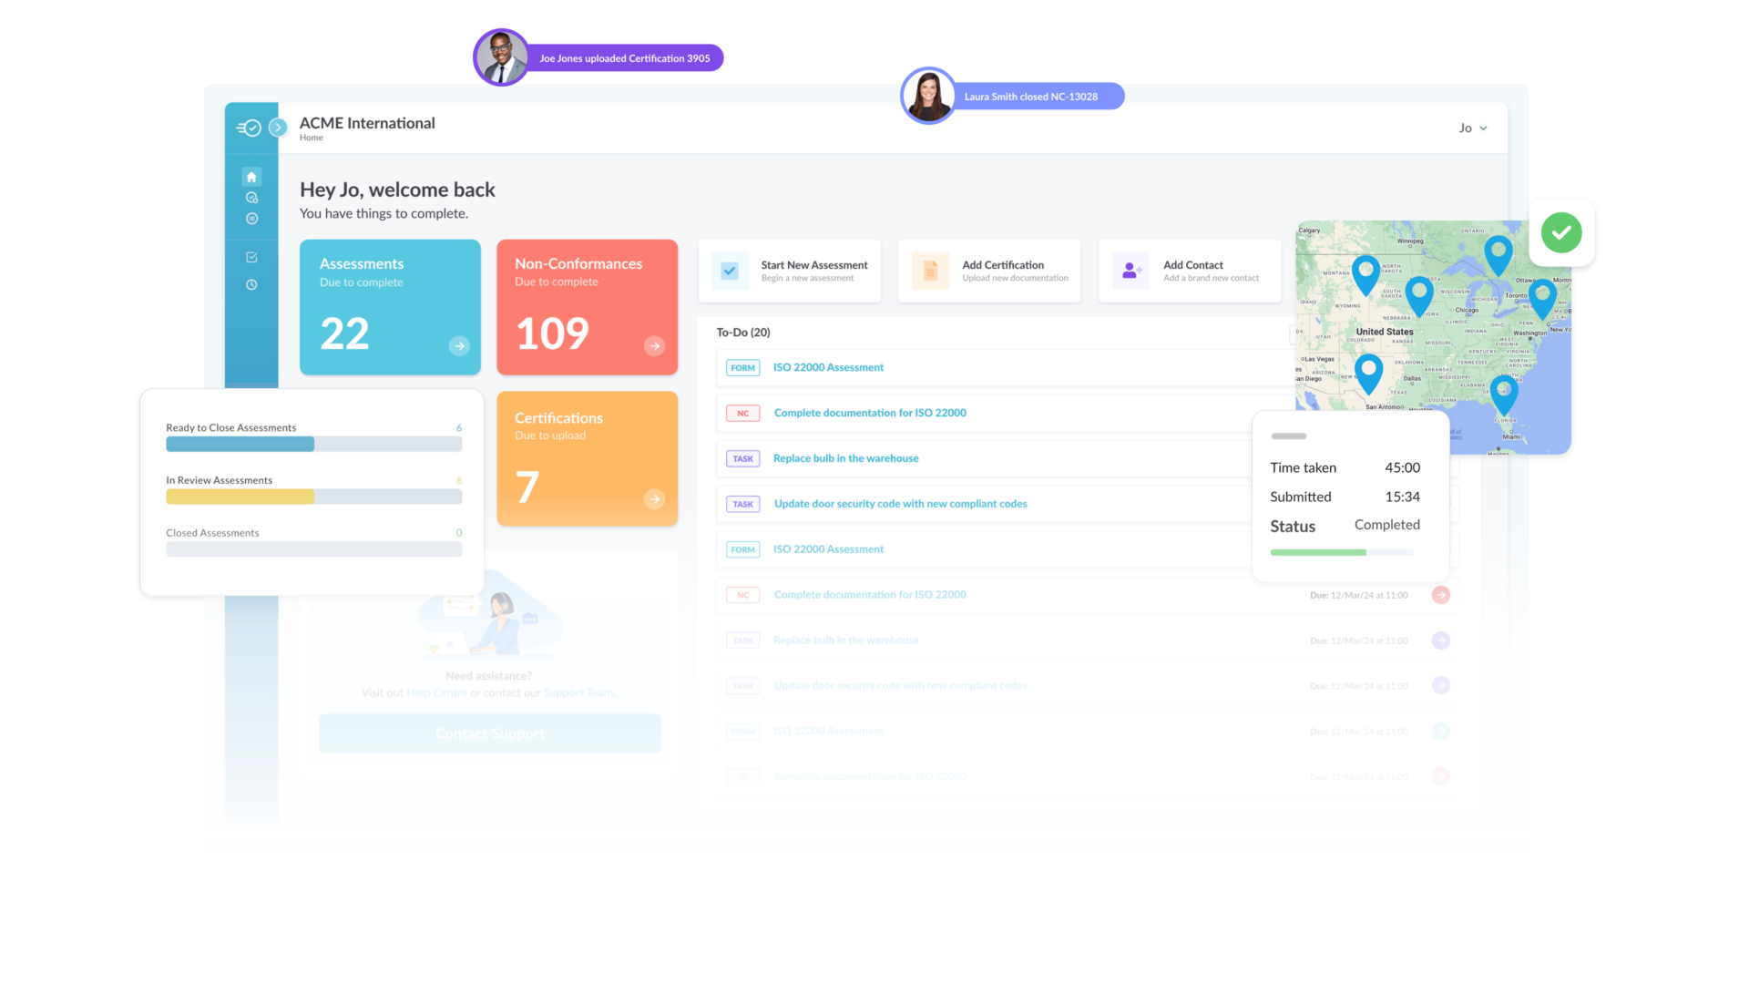The image size is (1749, 984).
Task: Click the app logo at the top of sidebar
Action: pyautogui.click(x=248, y=127)
